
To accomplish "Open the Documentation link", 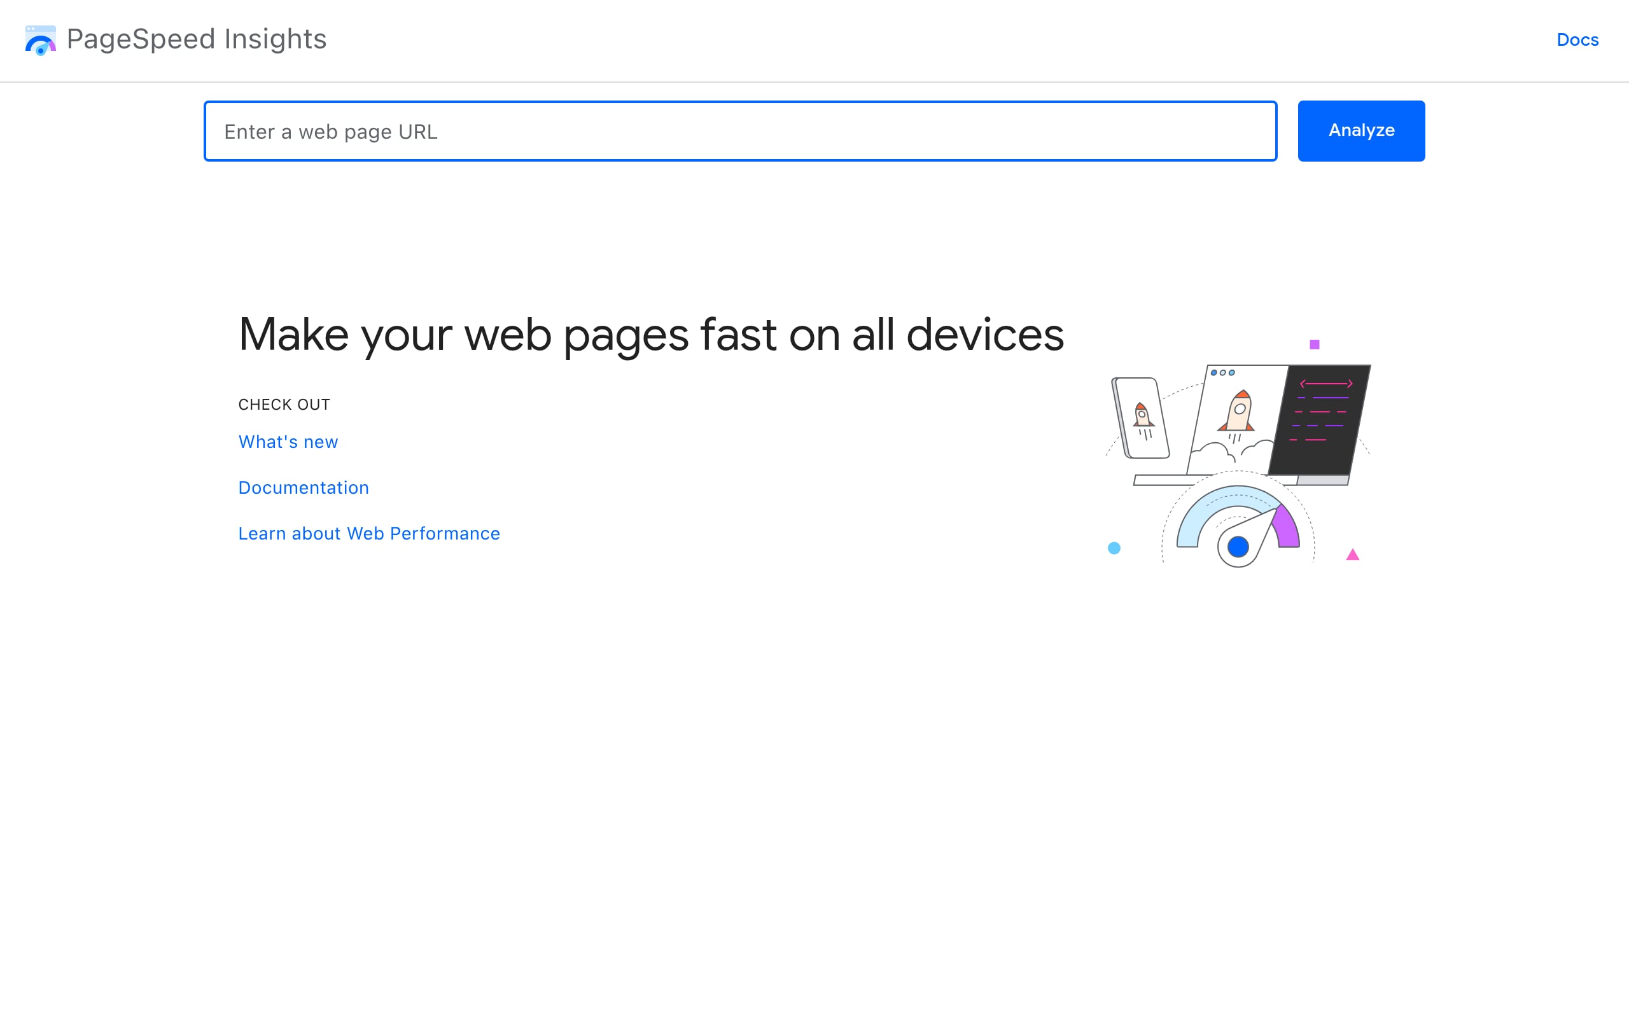I will [304, 487].
